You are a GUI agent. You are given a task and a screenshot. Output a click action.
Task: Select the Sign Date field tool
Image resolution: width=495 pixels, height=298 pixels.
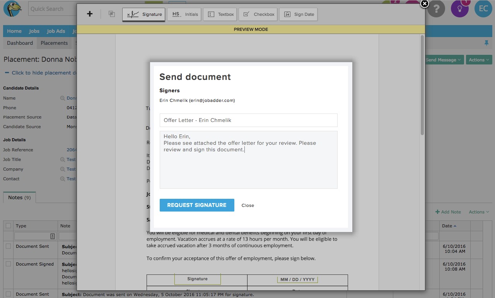click(299, 14)
